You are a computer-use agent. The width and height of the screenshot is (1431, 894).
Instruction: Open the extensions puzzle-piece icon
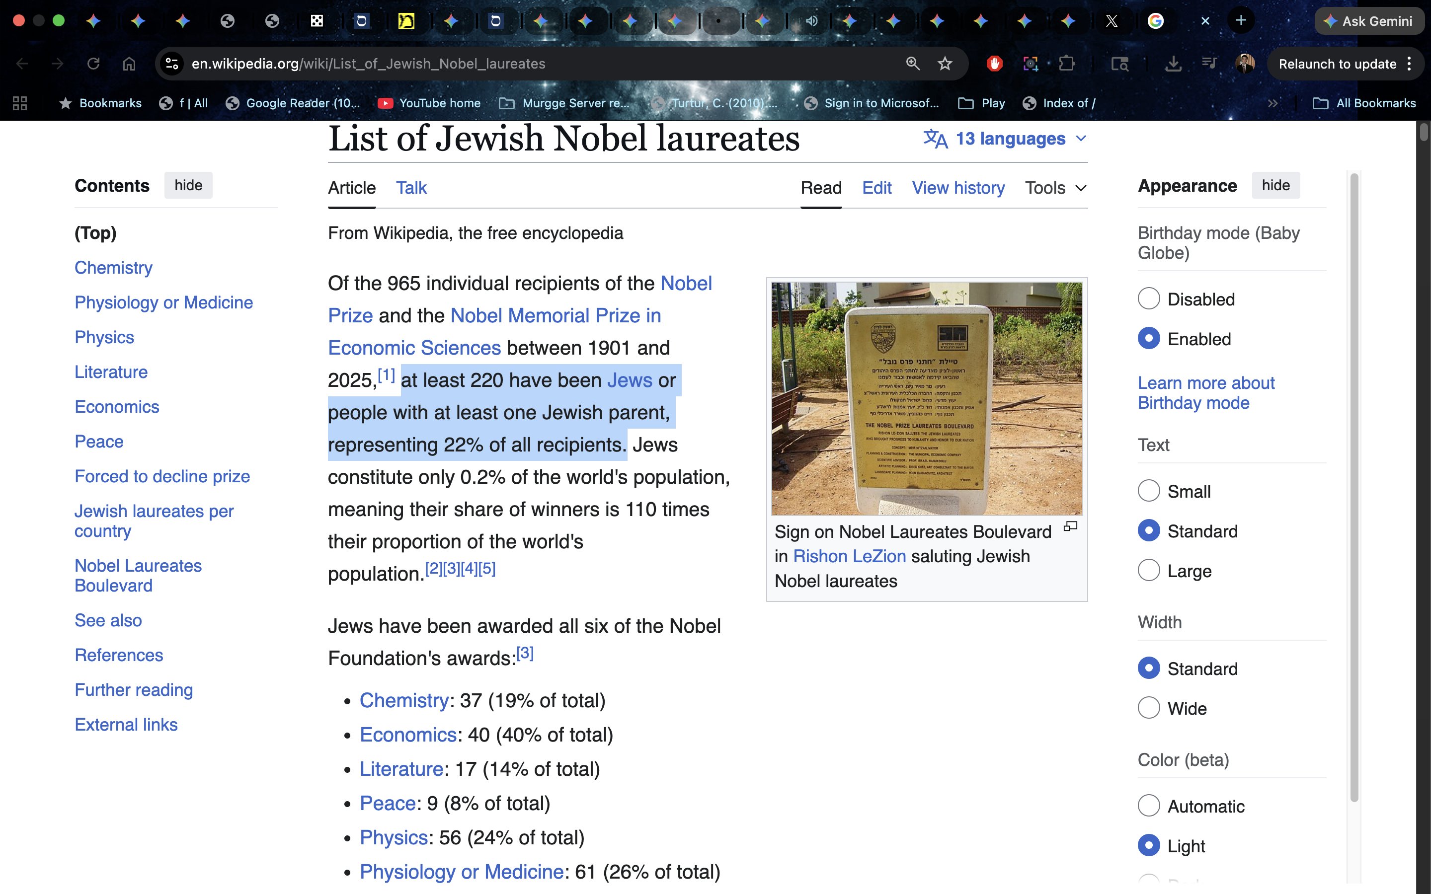(x=1067, y=64)
